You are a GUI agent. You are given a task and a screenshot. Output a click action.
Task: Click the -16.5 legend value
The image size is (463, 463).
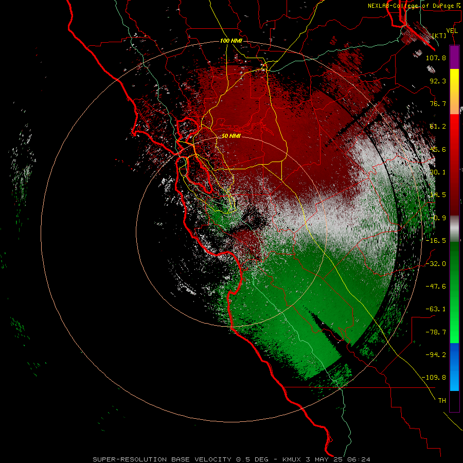click(x=436, y=241)
